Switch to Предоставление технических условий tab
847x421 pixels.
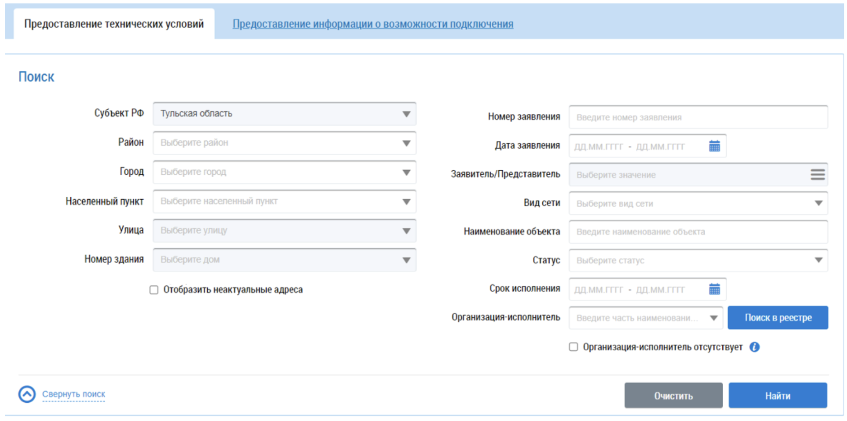click(x=114, y=24)
